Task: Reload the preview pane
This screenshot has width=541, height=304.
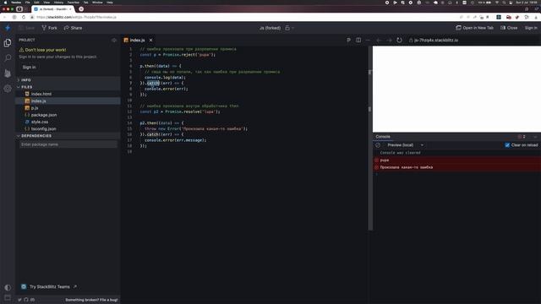Action: [399, 41]
